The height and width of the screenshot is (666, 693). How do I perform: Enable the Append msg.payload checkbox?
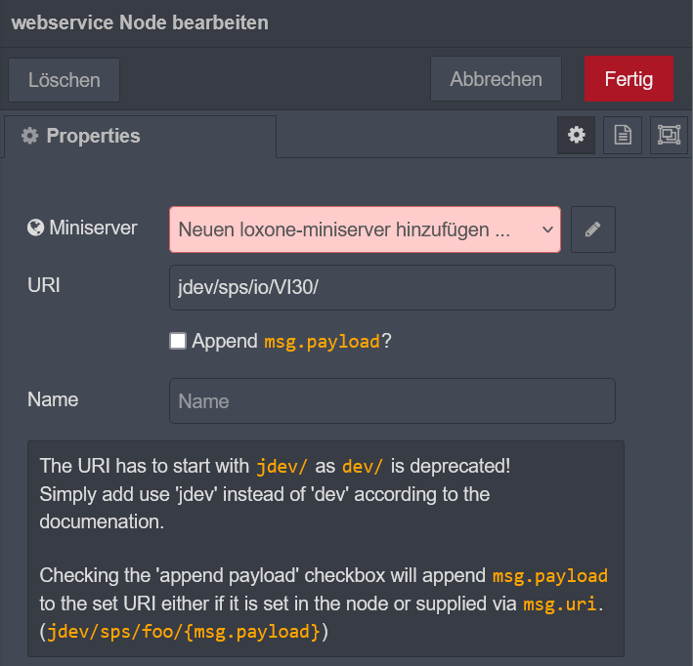[178, 341]
